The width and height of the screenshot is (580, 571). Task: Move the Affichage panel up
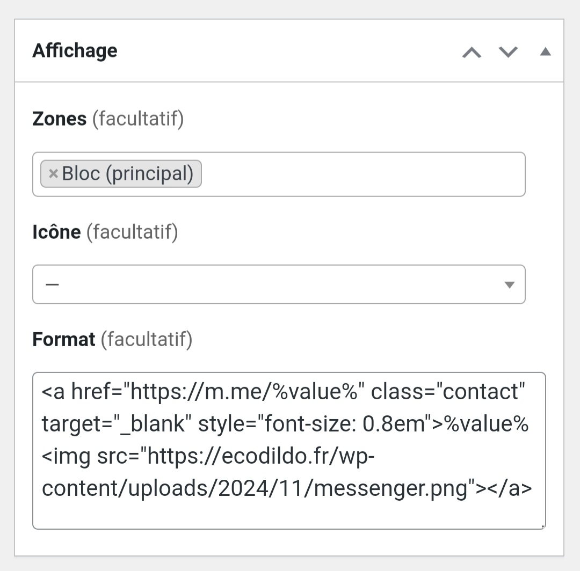pyautogui.click(x=472, y=53)
